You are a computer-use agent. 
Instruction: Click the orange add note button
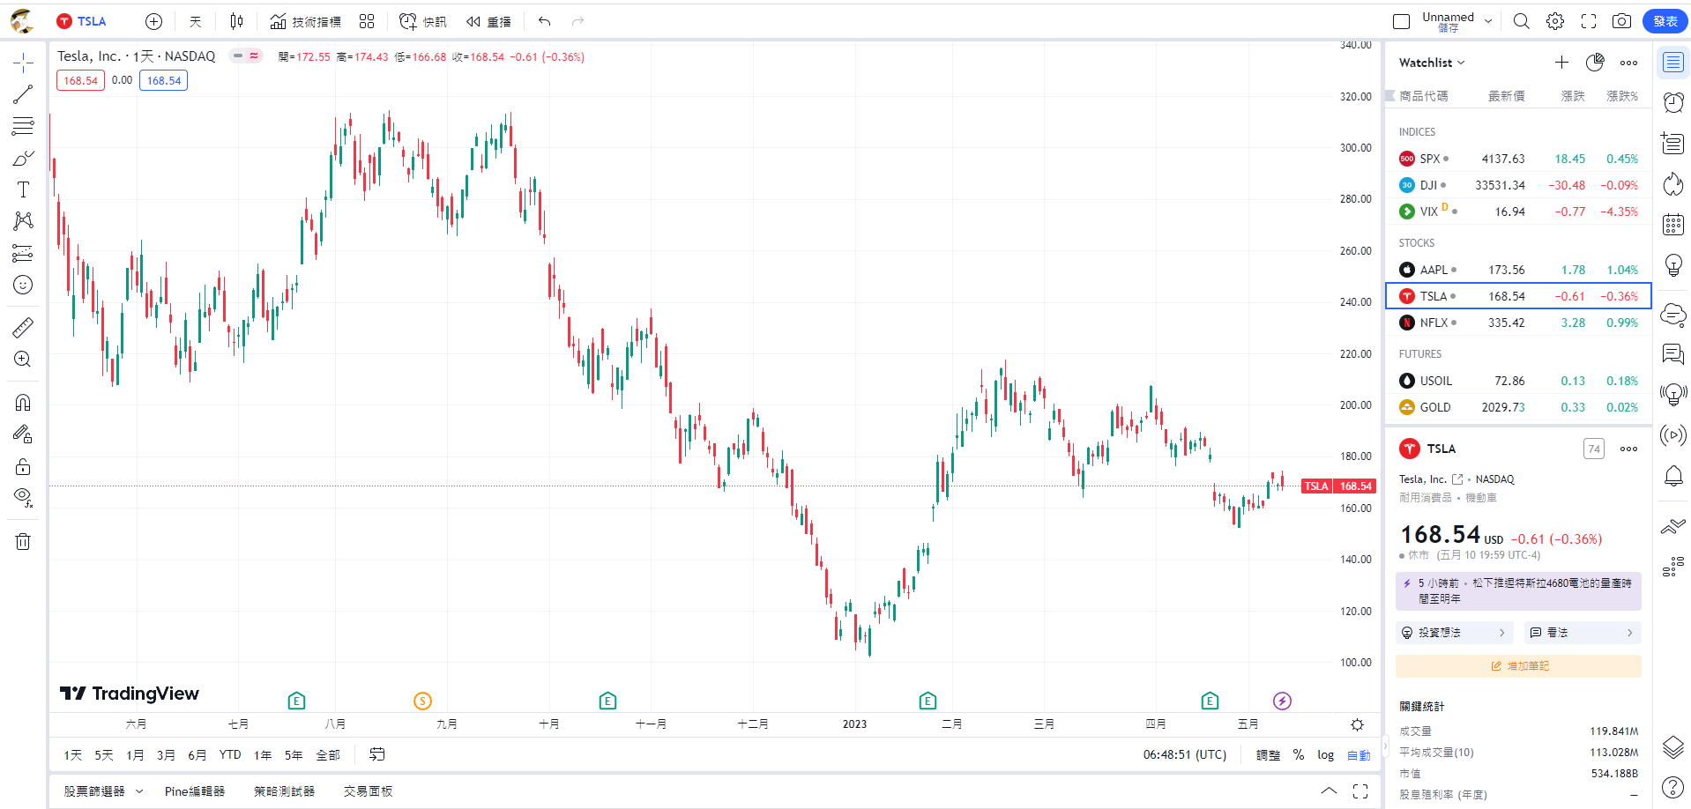[x=1518, y=666]
